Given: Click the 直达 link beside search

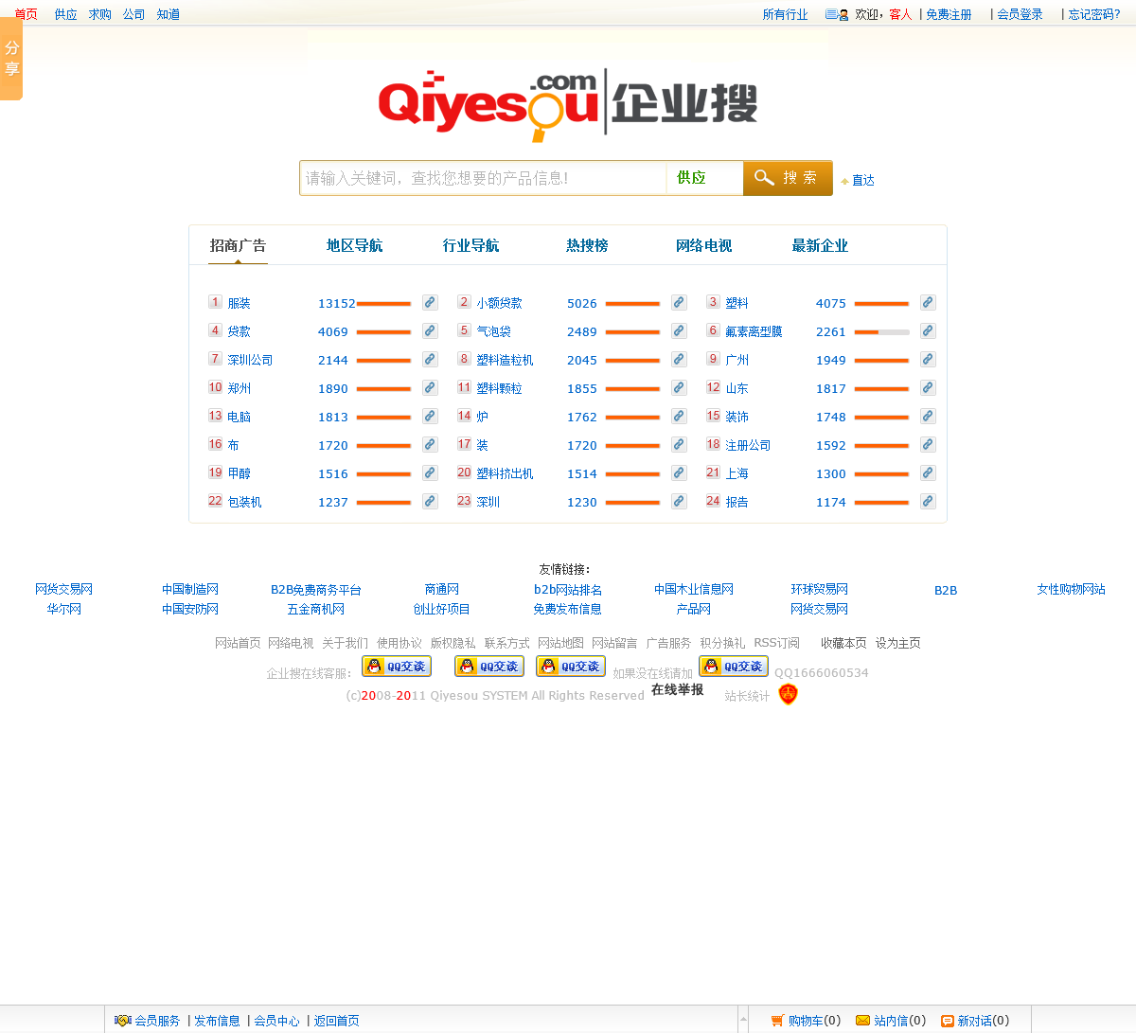Looking at the screenshot, I should [863, 180].
